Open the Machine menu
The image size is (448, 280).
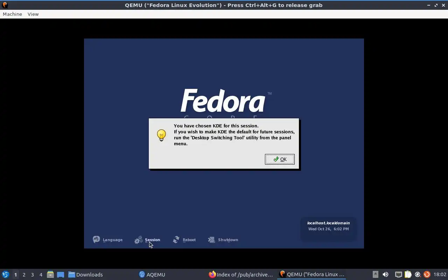coord(12,14)
